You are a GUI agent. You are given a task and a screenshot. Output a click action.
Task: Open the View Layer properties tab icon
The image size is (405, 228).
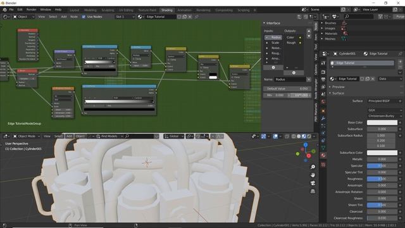coord(323,87)
